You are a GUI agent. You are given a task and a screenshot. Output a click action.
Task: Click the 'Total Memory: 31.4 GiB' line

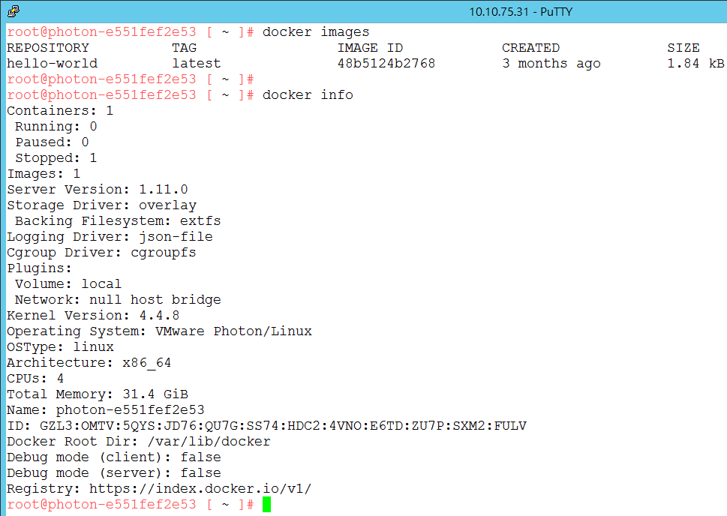[98, 394]
